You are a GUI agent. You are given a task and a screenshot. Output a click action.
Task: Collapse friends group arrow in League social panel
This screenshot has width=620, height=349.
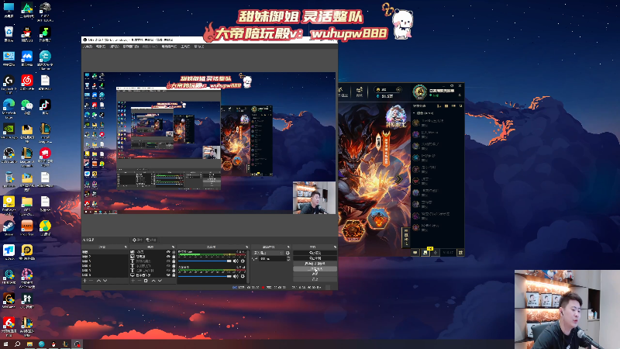(414, 112)
